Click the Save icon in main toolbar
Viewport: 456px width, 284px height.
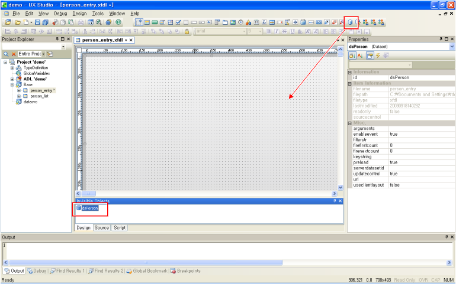(x=37, y=22)
